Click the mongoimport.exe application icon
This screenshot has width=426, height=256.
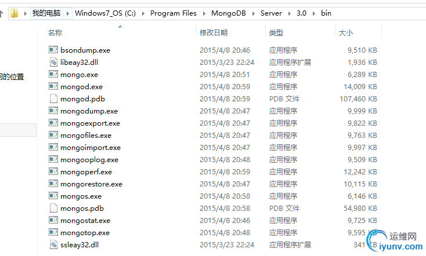pos(53,147)
